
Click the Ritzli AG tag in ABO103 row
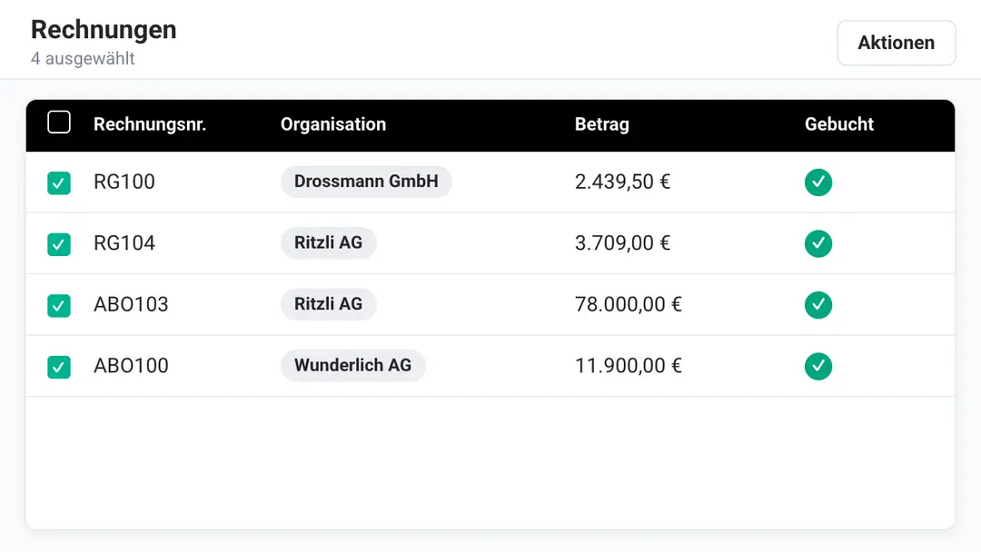point(328,304)
